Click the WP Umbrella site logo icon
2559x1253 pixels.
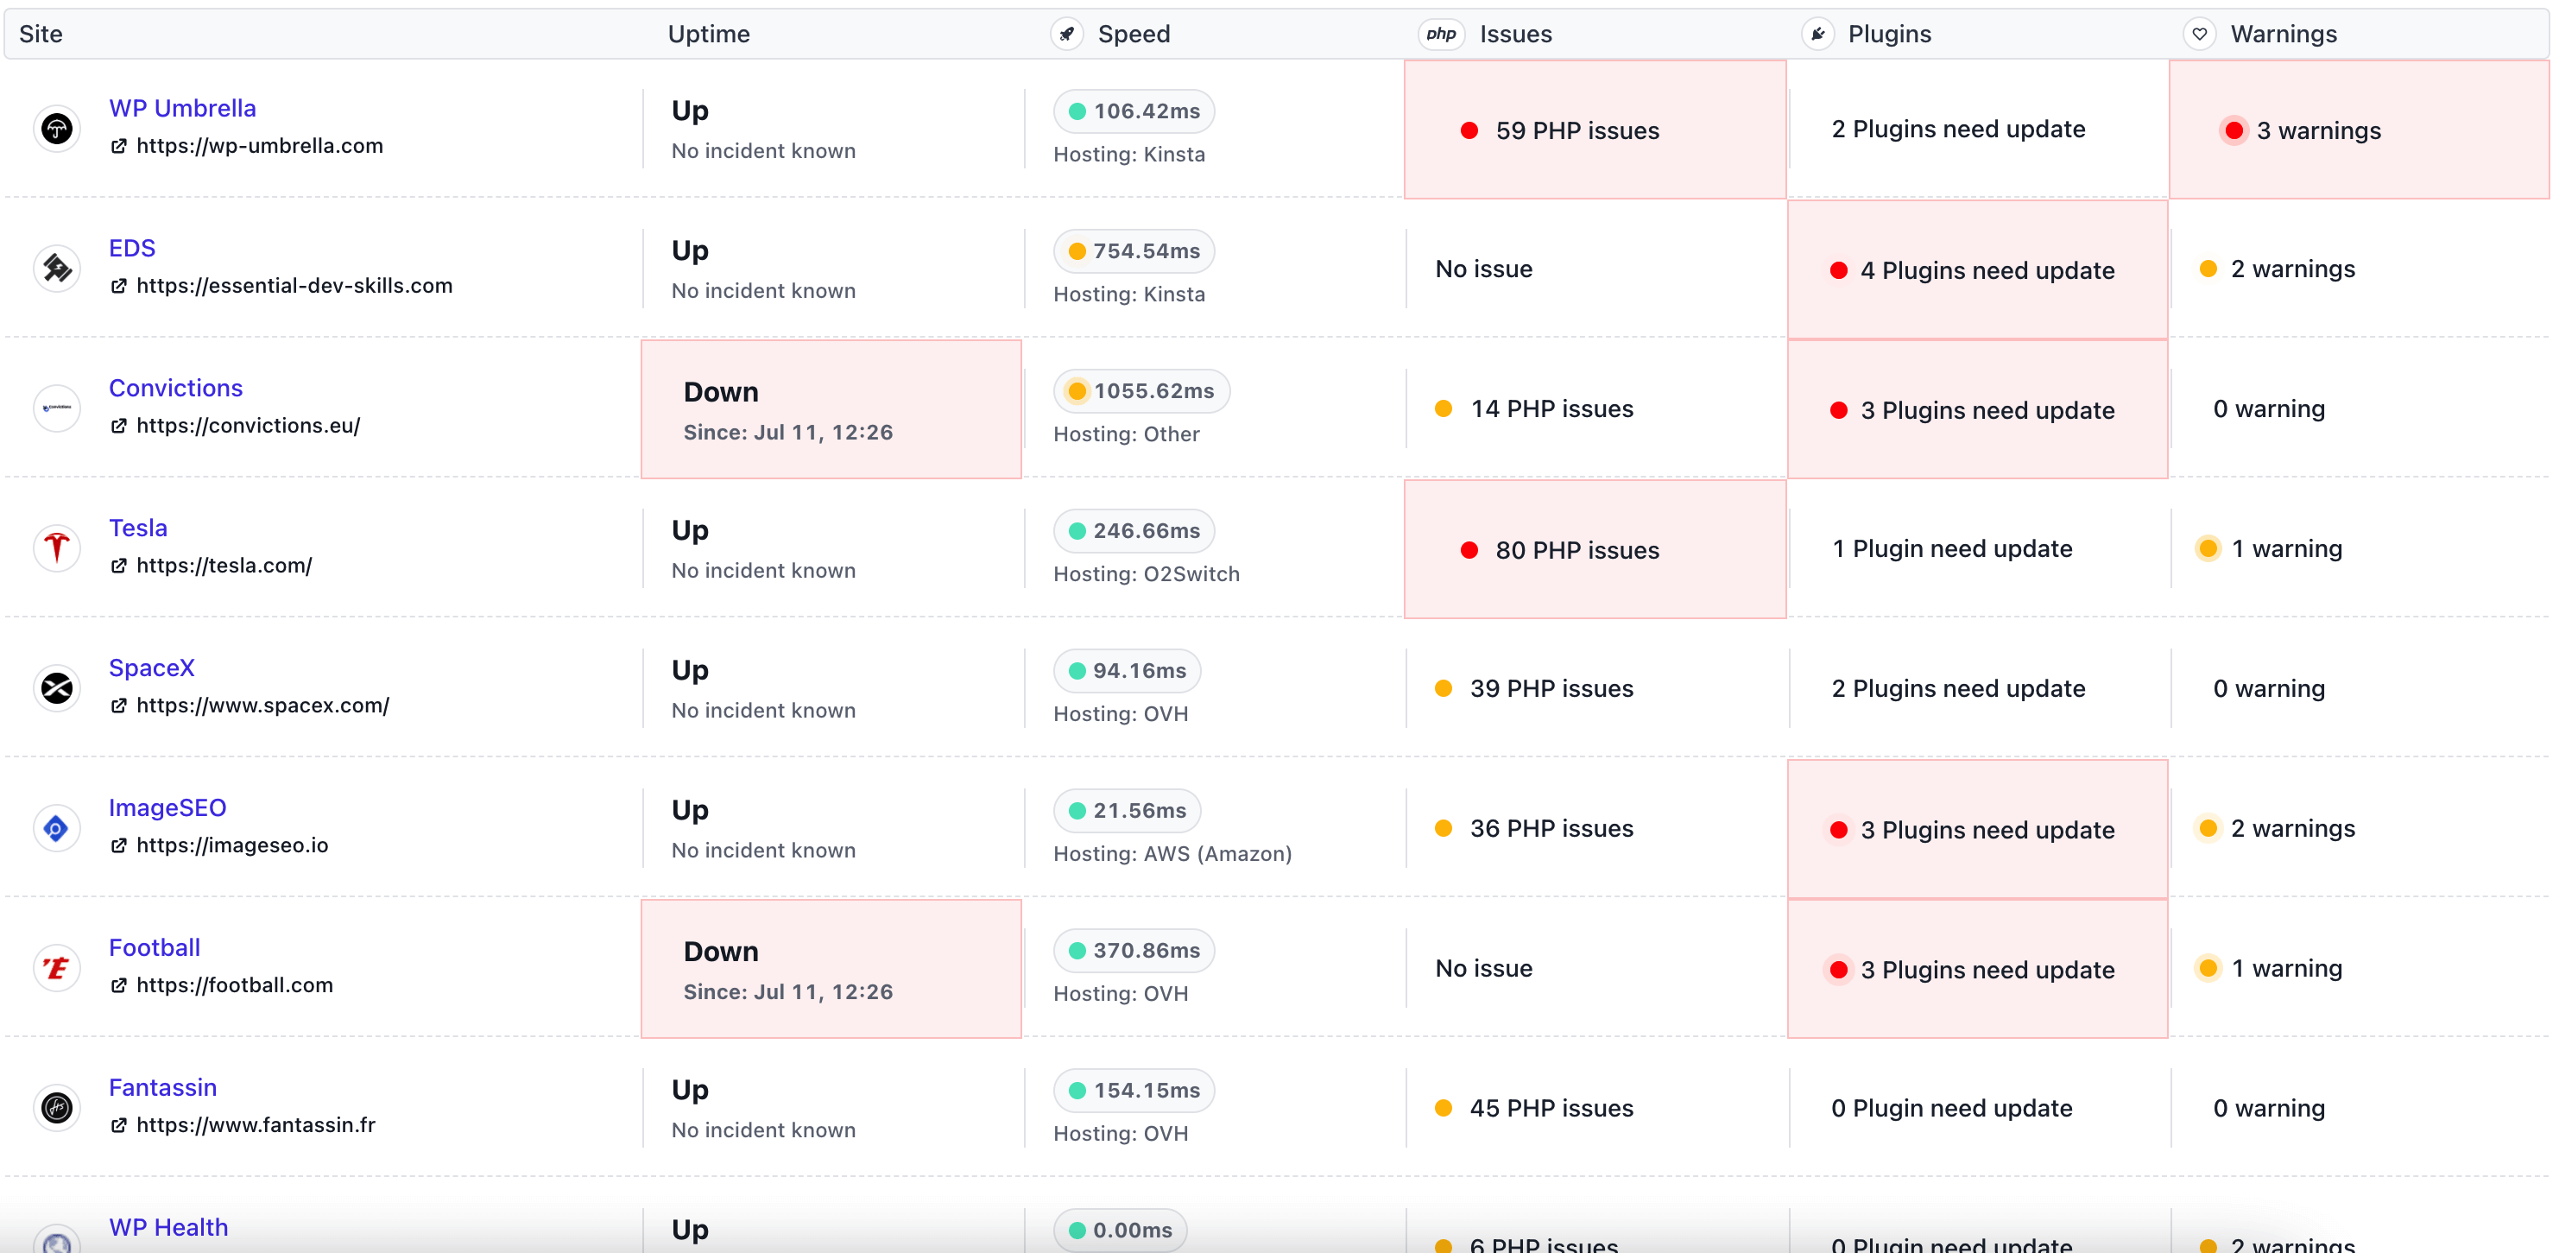pyautogui.click(x=57, y=128)
